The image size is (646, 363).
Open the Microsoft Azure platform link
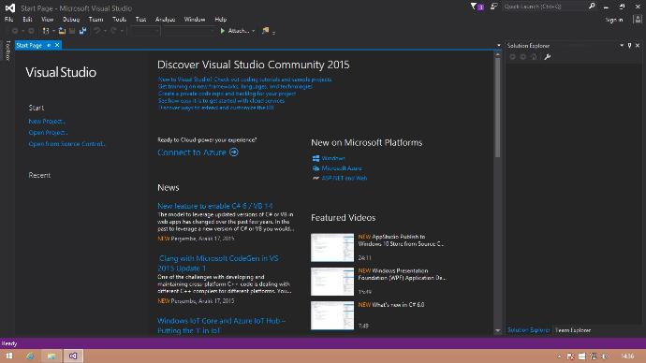click(x=342, y=167)
